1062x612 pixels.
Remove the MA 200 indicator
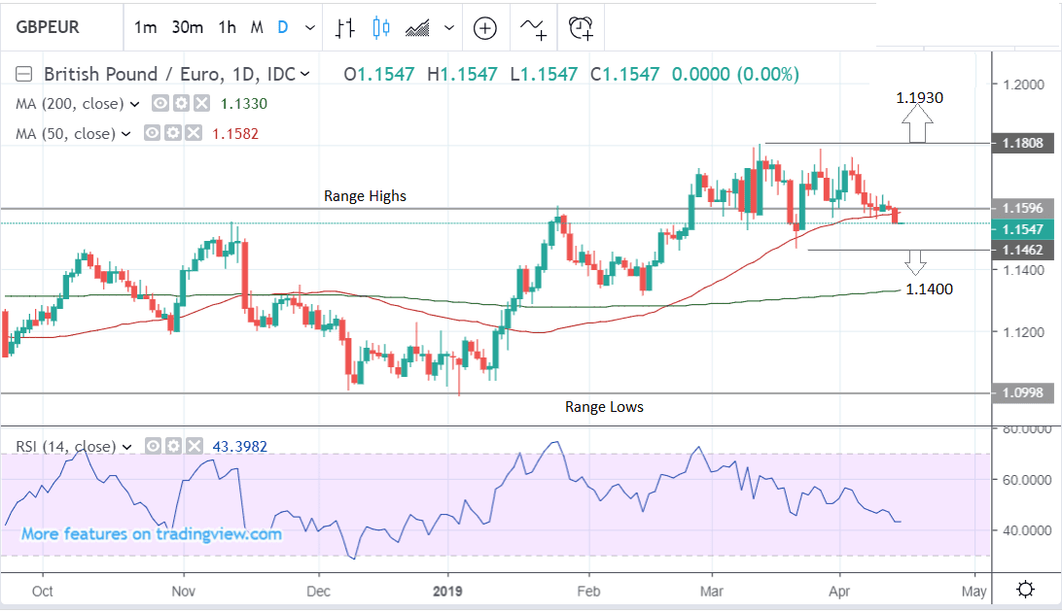[x=202, y=104]
